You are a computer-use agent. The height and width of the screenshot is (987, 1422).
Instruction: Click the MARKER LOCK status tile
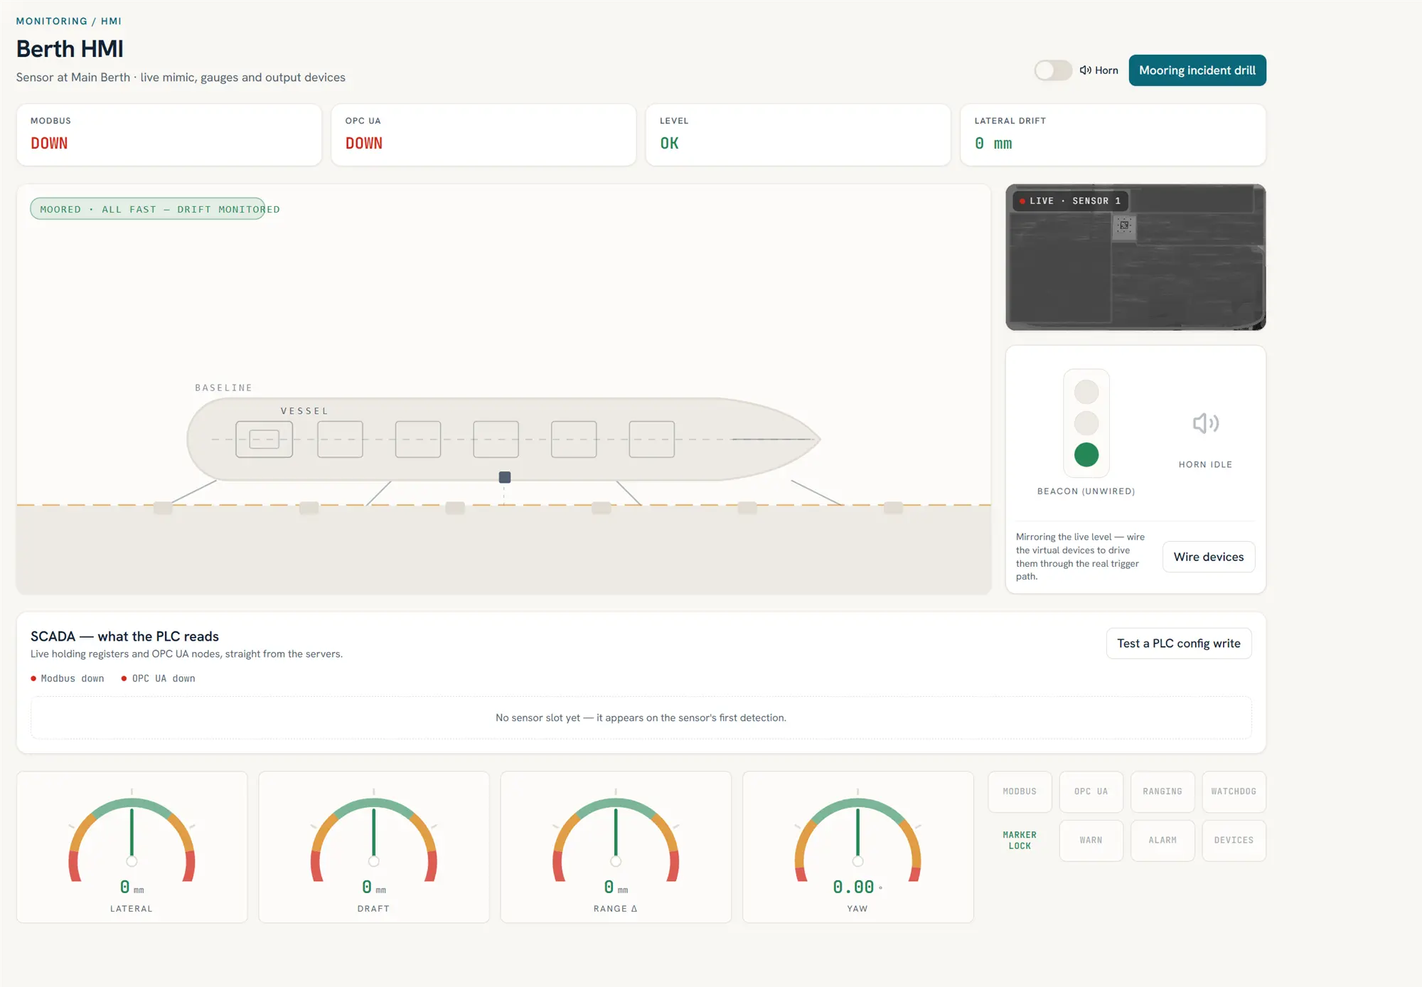click(1020, 841)
